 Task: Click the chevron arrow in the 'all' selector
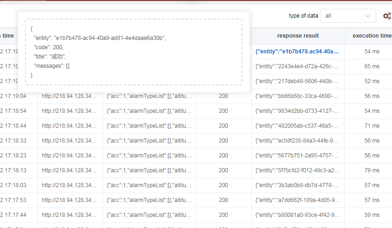click(x=368, y=16)
